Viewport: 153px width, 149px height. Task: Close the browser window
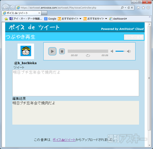[x=147, y=2]
